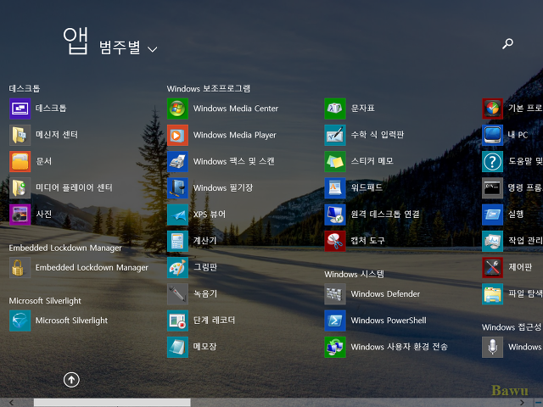The width and height of the screenshot is (543, 407).
Task: Open 실행 run dialog icon
Action: click(x=492, y=215)
